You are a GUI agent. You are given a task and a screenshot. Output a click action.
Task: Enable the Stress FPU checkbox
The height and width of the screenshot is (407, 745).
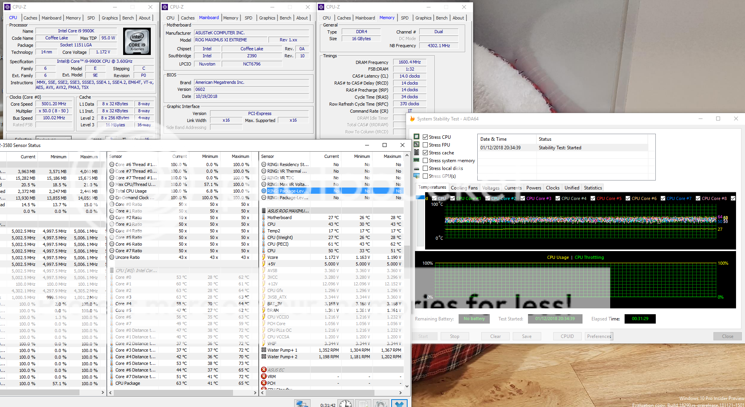click(x=425, y=145)
